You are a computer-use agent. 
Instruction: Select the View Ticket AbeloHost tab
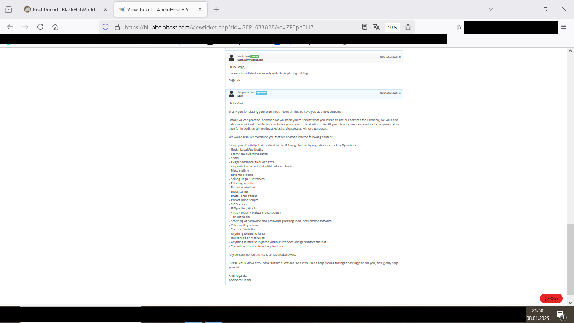(x=161, y=9)
